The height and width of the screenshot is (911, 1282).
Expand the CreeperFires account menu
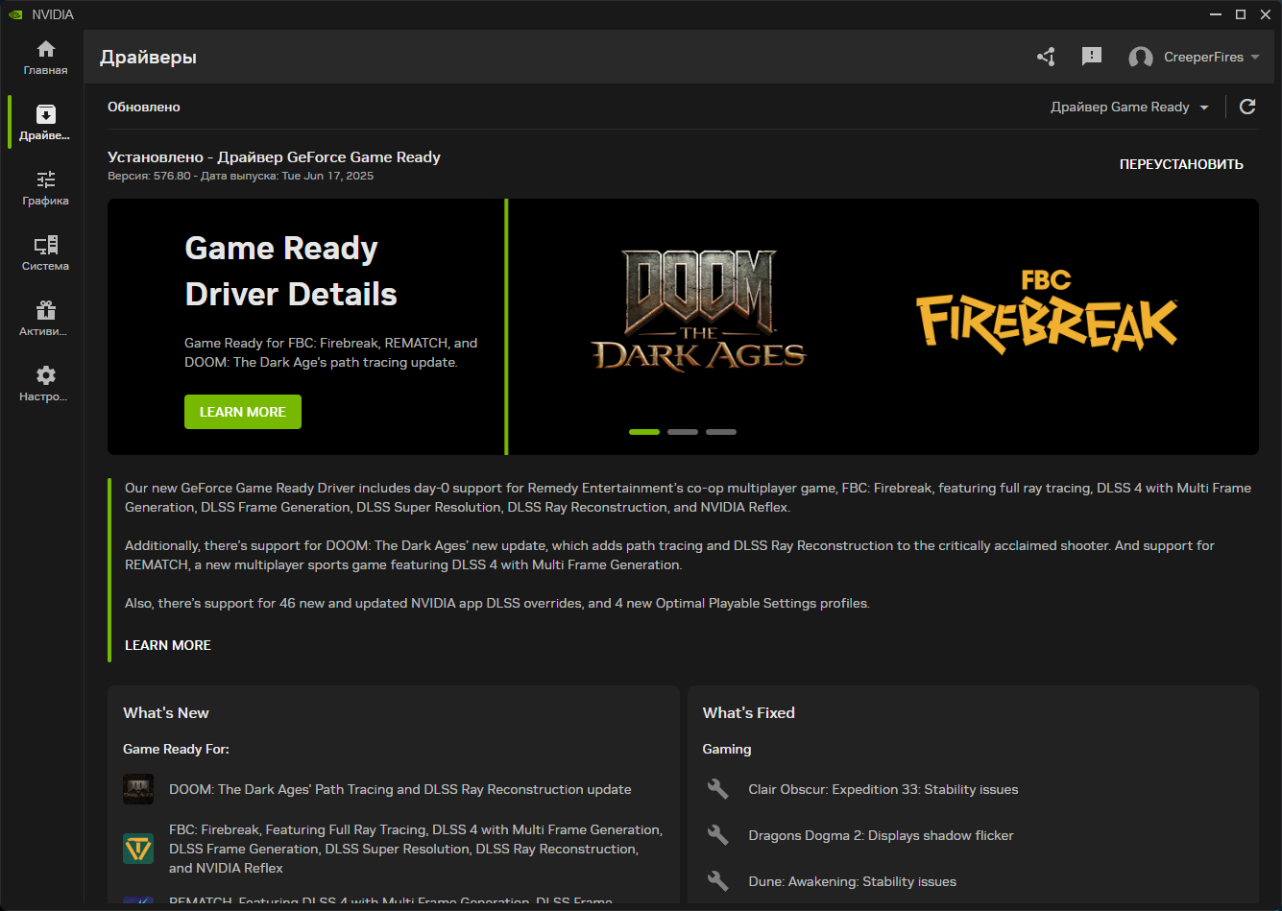(x=1195, y=57)
